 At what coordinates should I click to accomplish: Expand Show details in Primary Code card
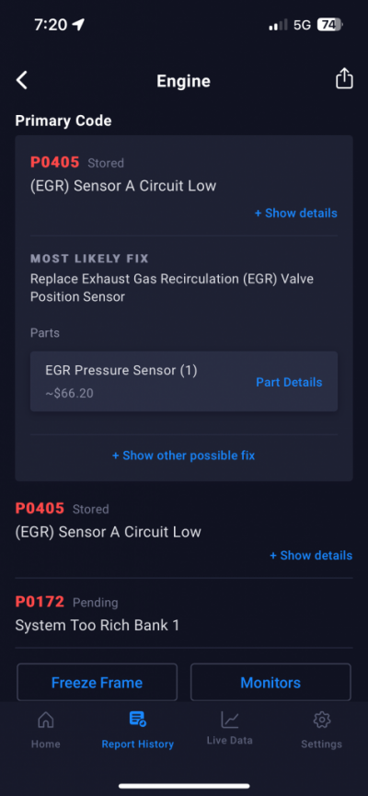[296, 213]
